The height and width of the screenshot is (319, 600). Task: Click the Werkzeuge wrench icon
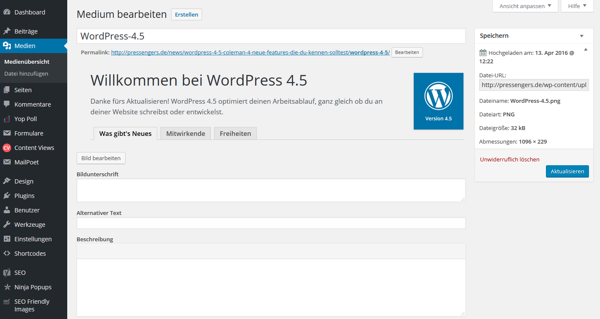click(x=7, y=225)
